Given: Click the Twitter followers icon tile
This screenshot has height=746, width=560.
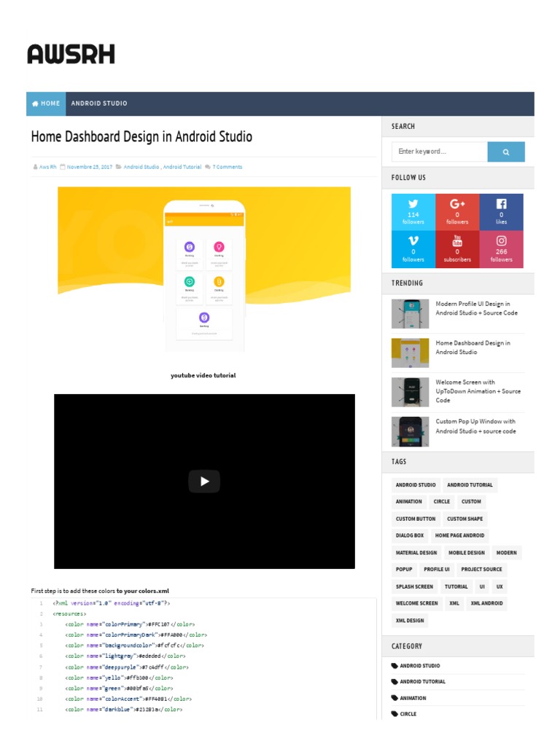Looking at the screenshot, I should coord(413,212).
